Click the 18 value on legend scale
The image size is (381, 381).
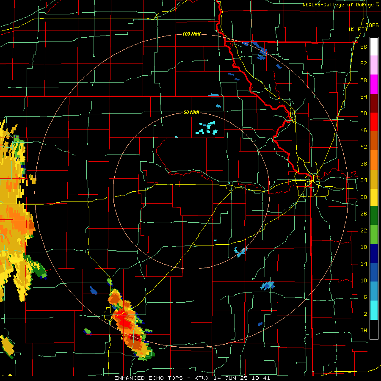pos(364,247)
